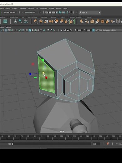The image size is (122, 163).
Task: Click frame 100 on the time slider
Action: point(55,136)
